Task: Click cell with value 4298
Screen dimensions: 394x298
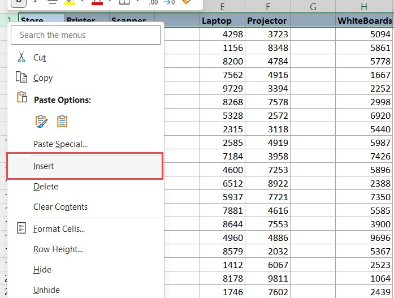Action: 222,34
